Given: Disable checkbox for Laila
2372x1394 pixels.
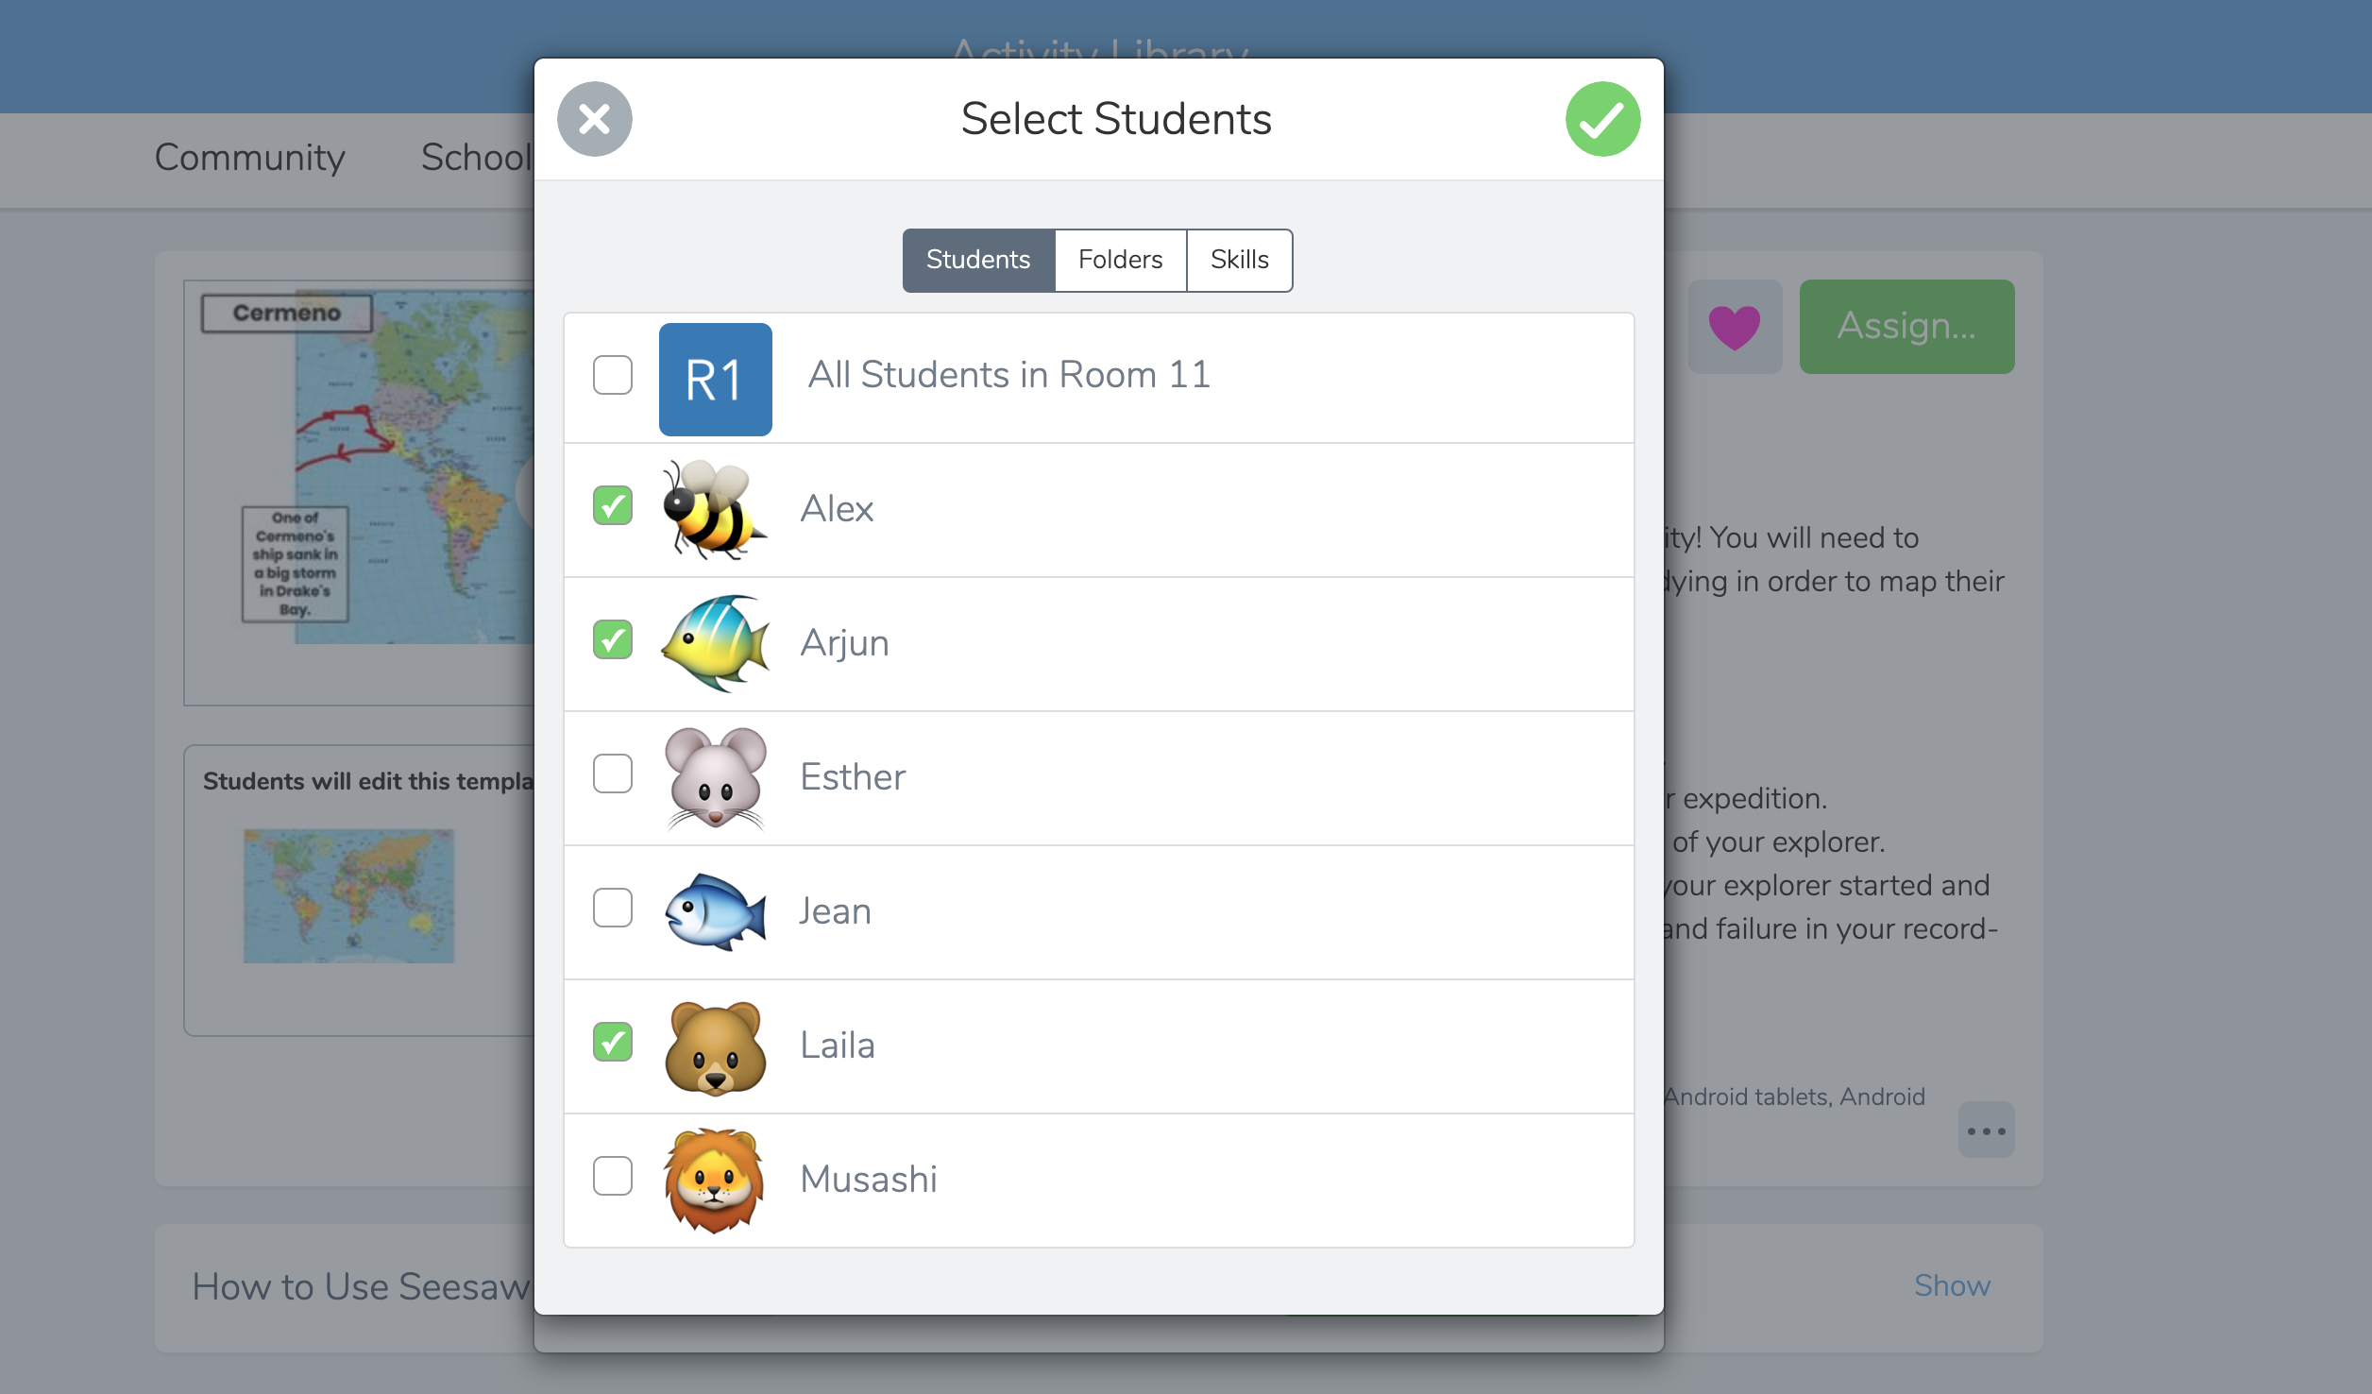Looking at the screenshot, I should pyautogui.click(x=612, y=1042).
